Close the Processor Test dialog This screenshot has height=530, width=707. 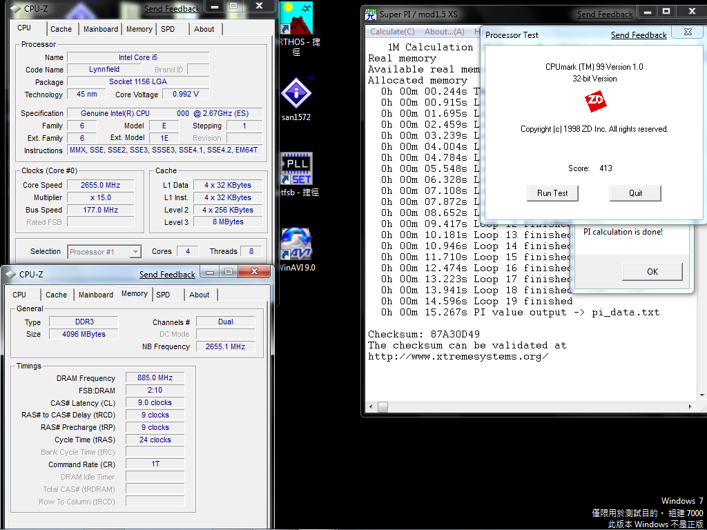[688, 32]
